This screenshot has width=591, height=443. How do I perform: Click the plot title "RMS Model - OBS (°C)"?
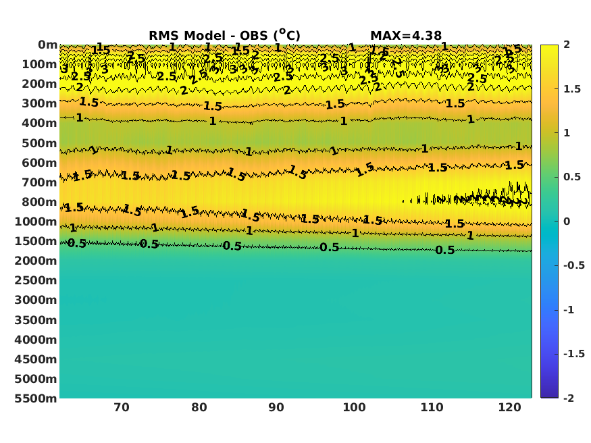225,35
